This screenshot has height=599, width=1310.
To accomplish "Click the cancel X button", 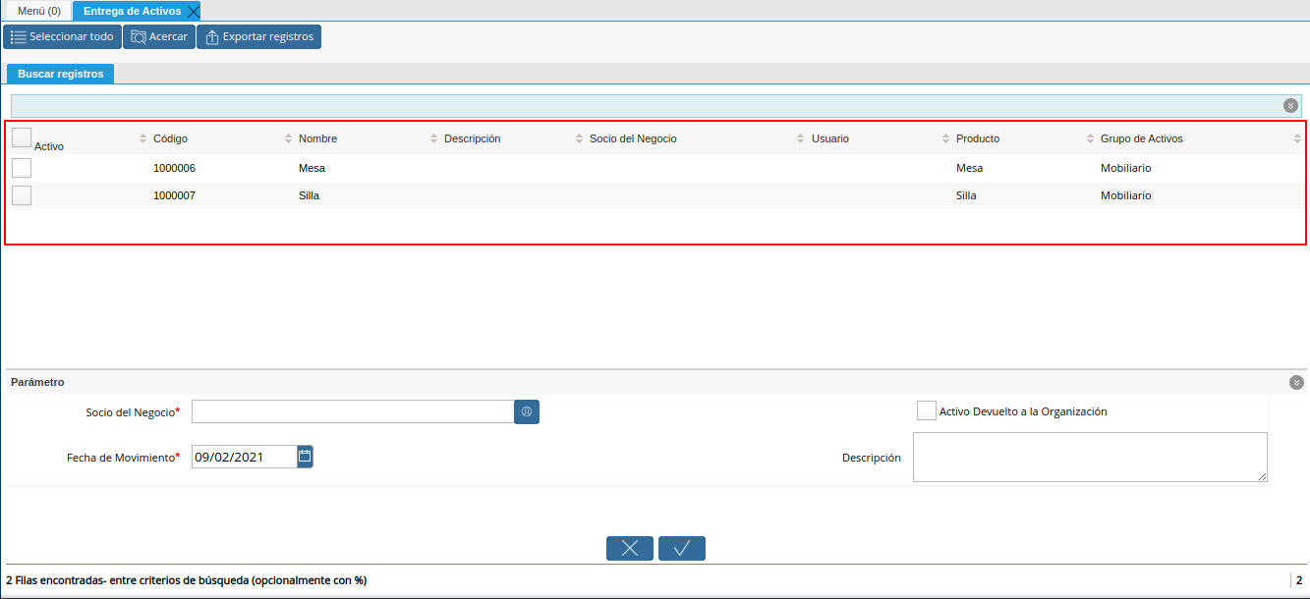I will [630, 548].
